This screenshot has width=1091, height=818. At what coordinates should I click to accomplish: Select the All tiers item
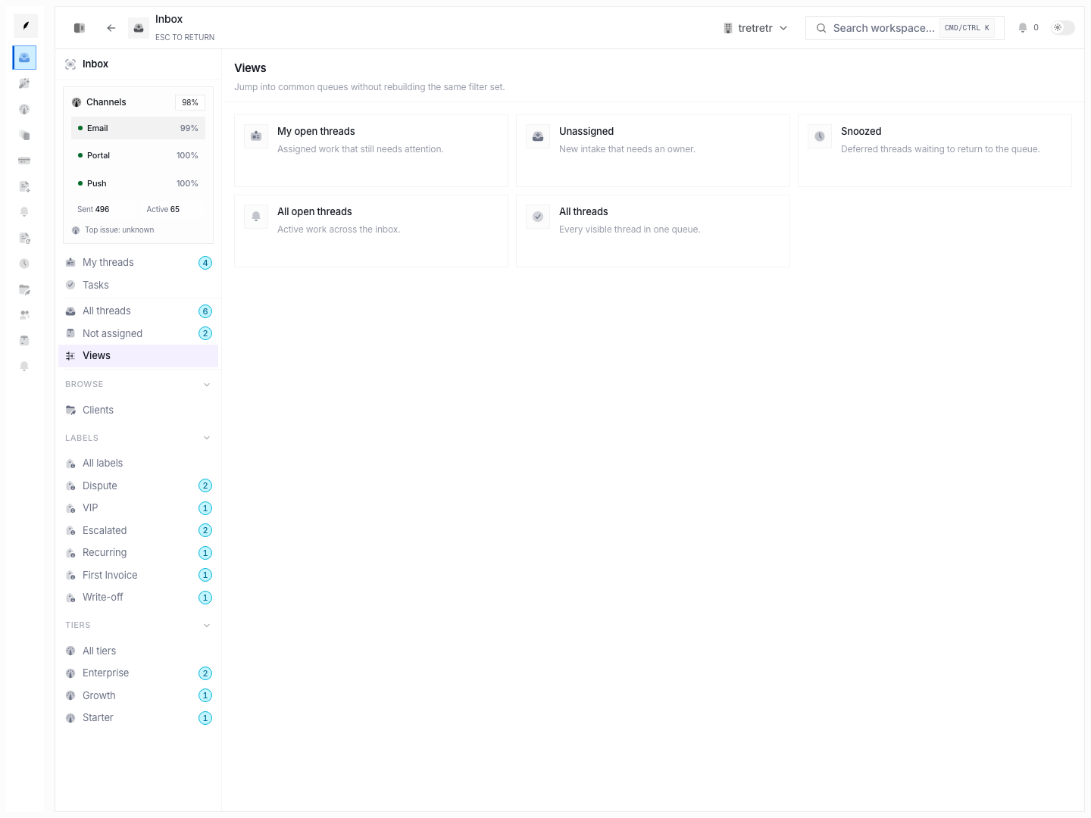click(x=138, y=651)
